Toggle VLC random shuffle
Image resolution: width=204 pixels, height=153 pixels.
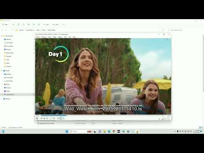[63, 118]
